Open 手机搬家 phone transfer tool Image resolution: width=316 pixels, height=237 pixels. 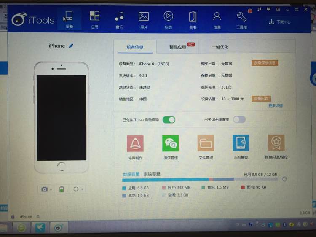click(241, 147)
